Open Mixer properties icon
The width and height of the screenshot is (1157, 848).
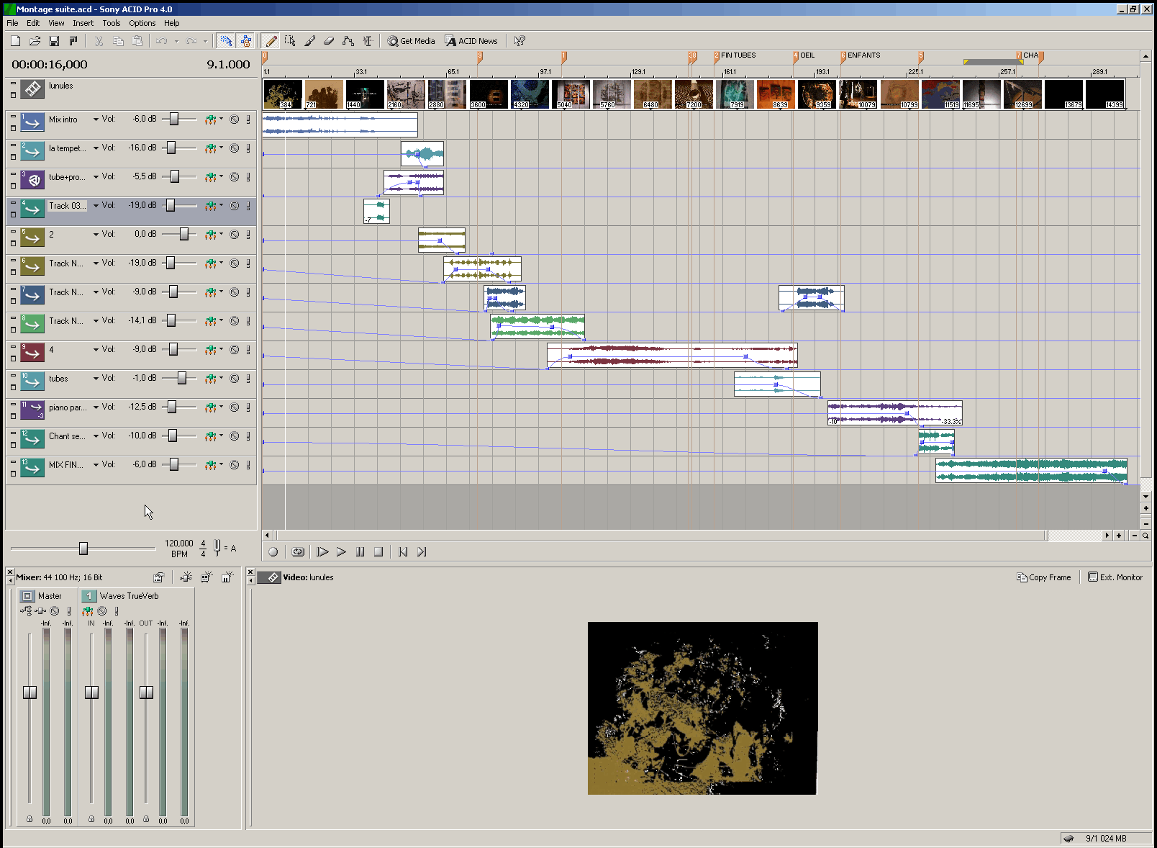(158, 577)
